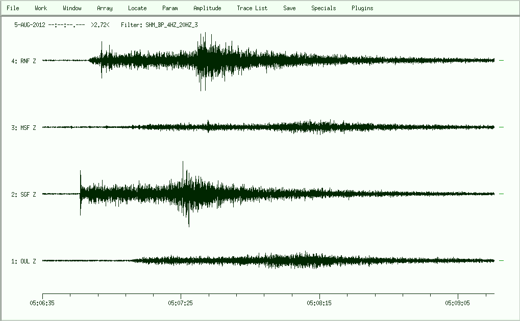This screenshot has height=321, width=520.
Task: Open the Window menu
Action: click(x=72, y=8)
